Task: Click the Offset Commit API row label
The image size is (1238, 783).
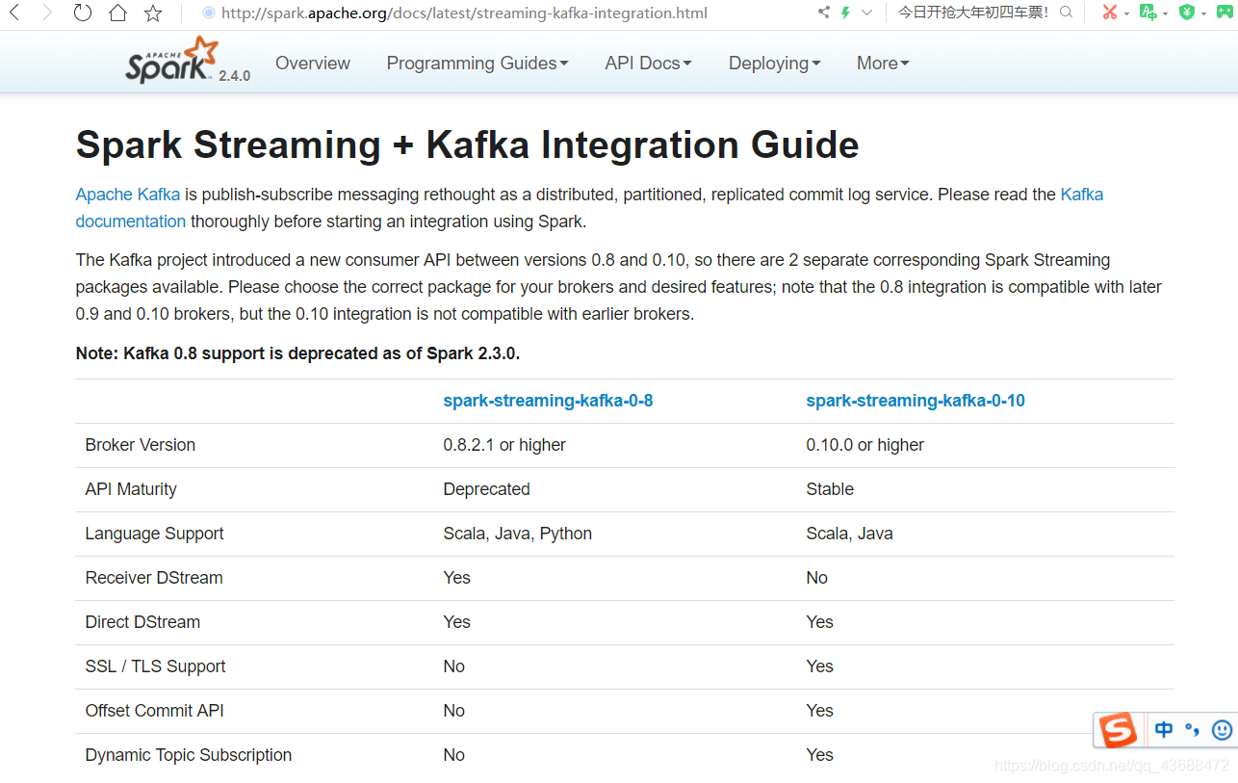Action: pos(154,711)
